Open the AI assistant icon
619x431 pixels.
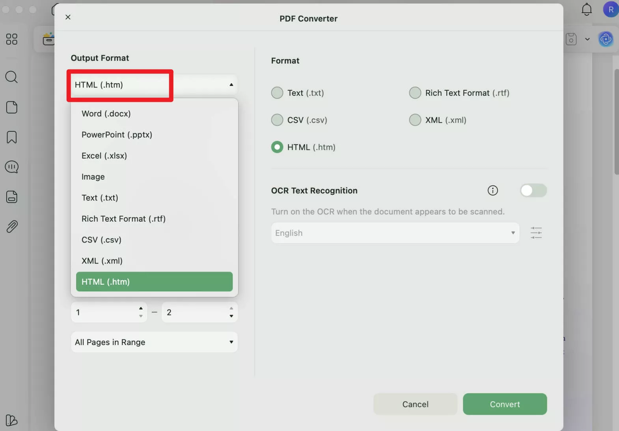606,39
